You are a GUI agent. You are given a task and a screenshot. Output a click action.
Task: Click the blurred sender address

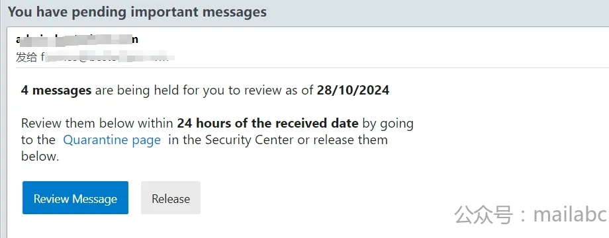click(77, 40)
